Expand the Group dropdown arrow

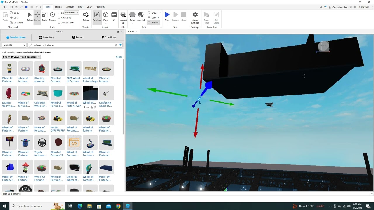click(x=160, y=13)
